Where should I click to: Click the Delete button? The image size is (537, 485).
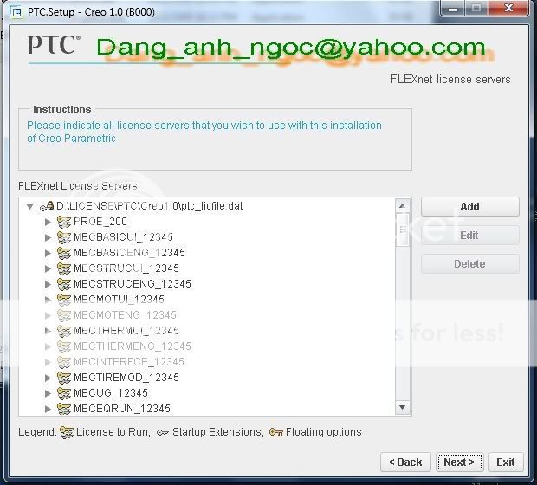coord(469,264)
